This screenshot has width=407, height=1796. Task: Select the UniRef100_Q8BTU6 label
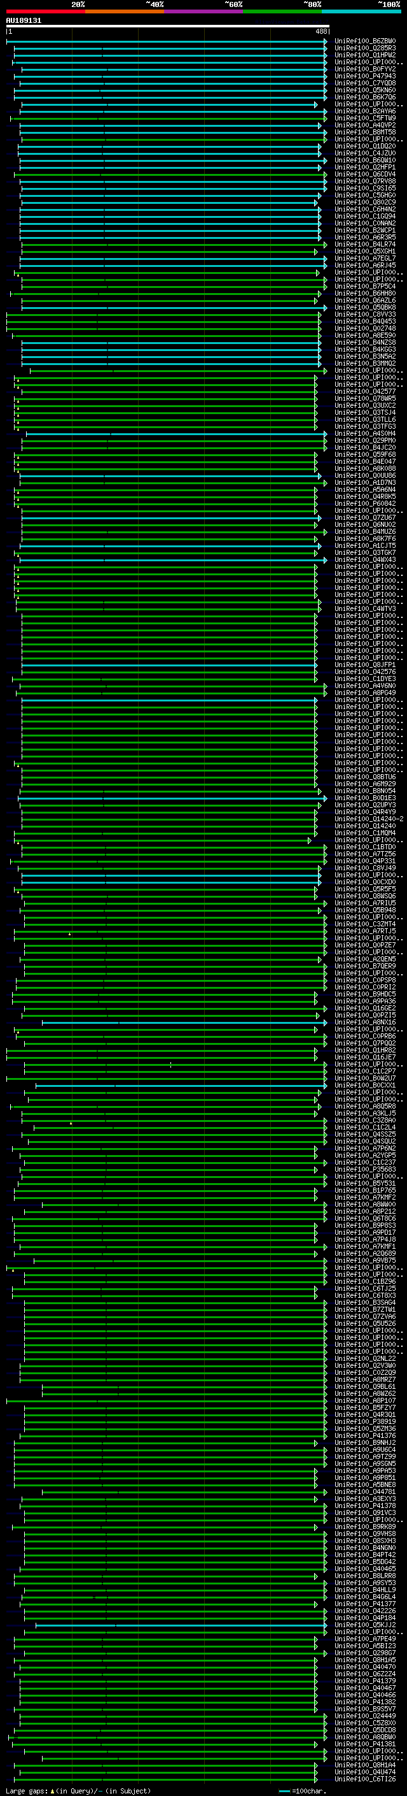(x=364, y=777)
